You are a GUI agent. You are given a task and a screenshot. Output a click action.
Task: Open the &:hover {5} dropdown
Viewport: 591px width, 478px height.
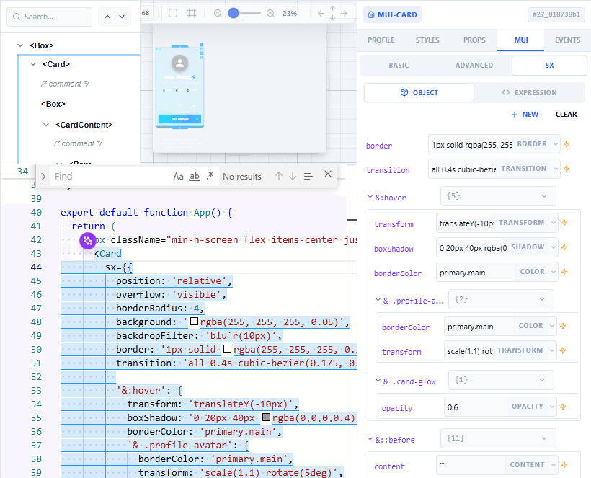pyautogui.click(x=498, y=196)
